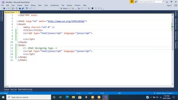This screenshot has width=178, height=100.
Task: Click Sign in link
Action: [169, 6]
